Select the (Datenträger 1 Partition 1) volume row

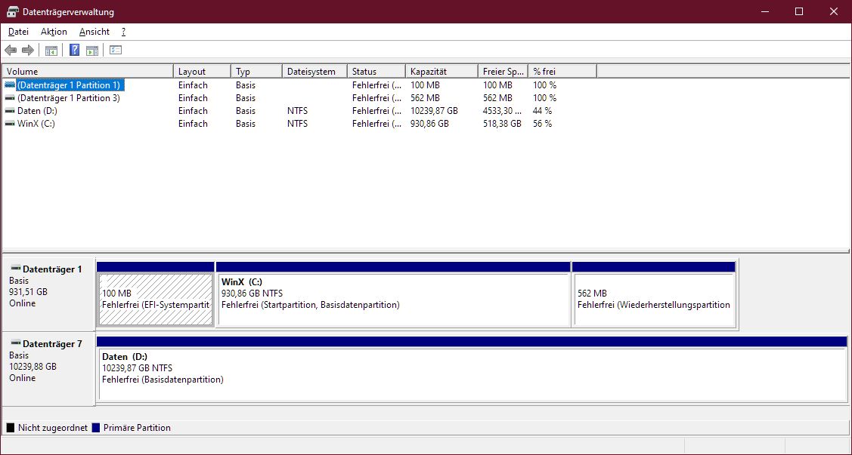point(69,85)
